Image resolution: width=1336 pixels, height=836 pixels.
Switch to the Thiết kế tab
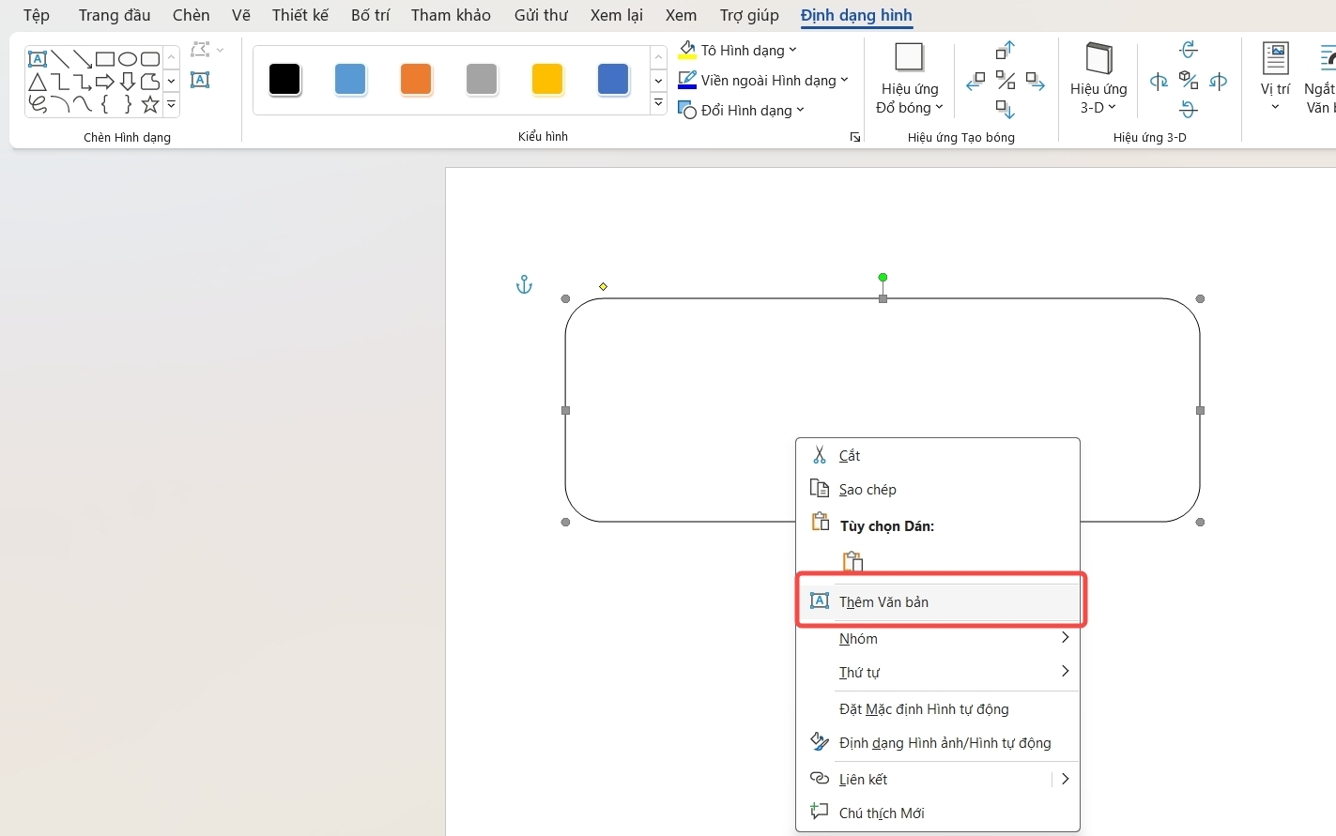click(300, 15)
